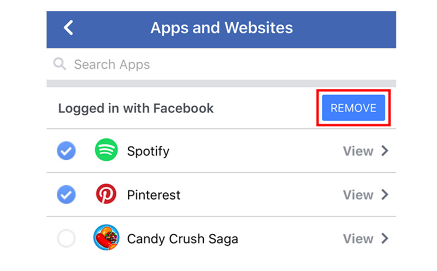This screenshot has width=437, height=271.
Task: Select the Spotify app name
Action: 148,151
